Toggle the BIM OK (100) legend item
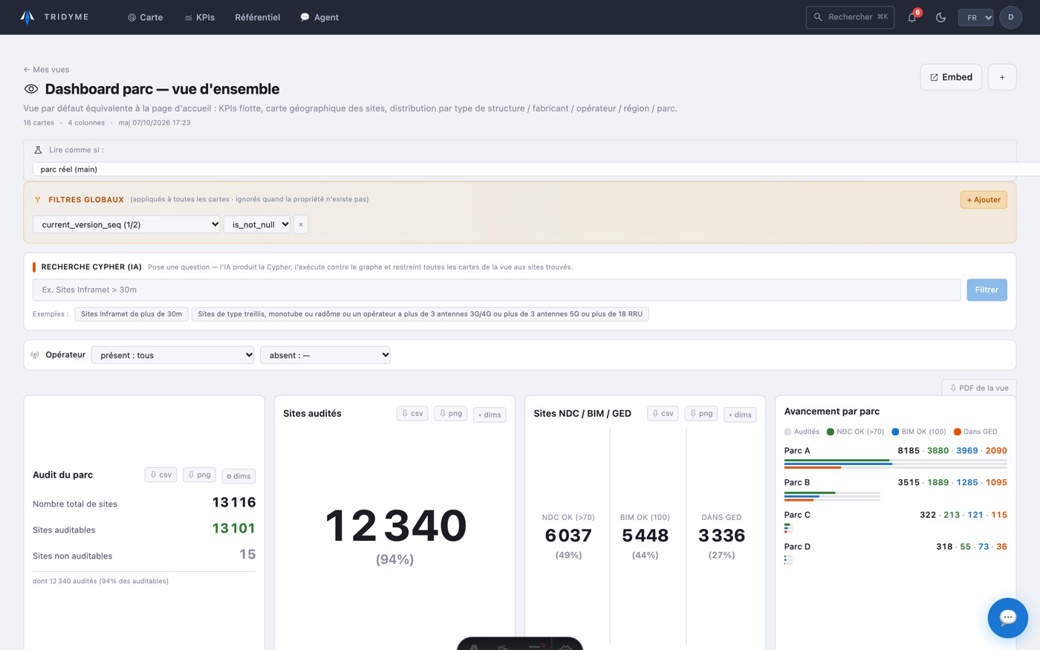Screen dimensions: 1040x650 [919, 432]
